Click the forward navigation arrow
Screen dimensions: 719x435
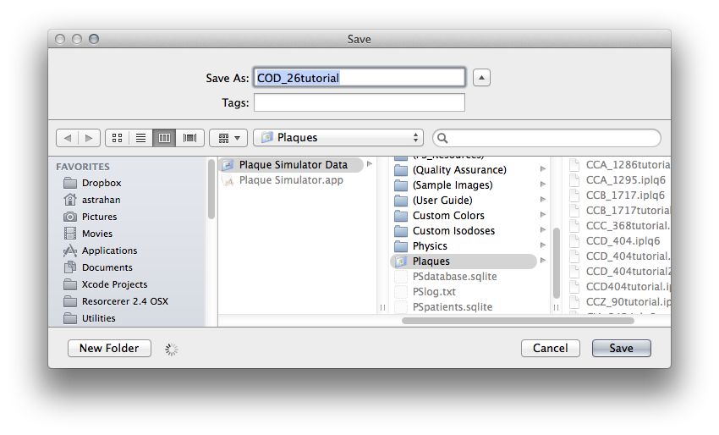[x=90, y=137]
